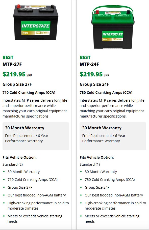Click the Group Size 24F heading
The width and height of the screenshot is (149, 230).
coord(94,84)
